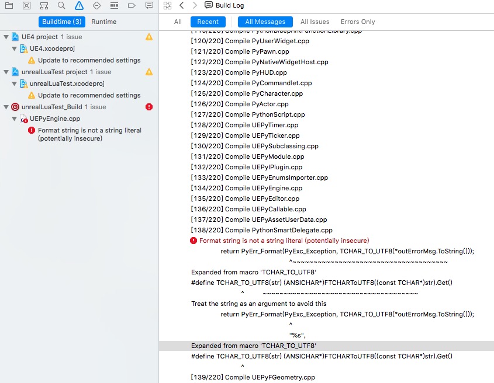494x383 pixels.
Task: Select the Find navigator magnifying glass
Action: (x=61, y=5)
